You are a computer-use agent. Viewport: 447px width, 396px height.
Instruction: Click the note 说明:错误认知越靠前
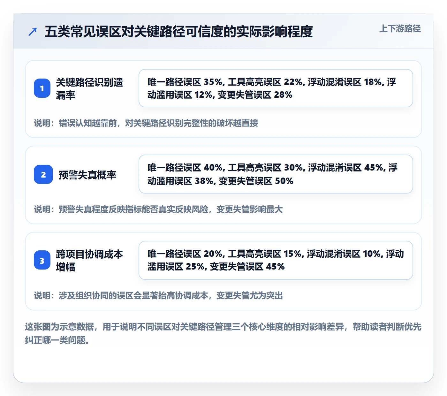click(146, 123)
